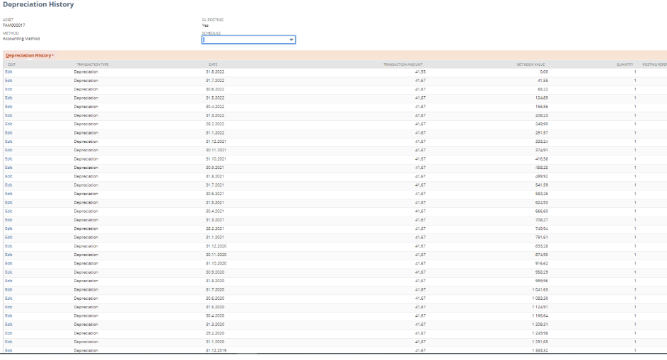Select the 41,55 transaction amount cell
The height and width of the screenshot is (360, 667).
(x=419, y=72)
